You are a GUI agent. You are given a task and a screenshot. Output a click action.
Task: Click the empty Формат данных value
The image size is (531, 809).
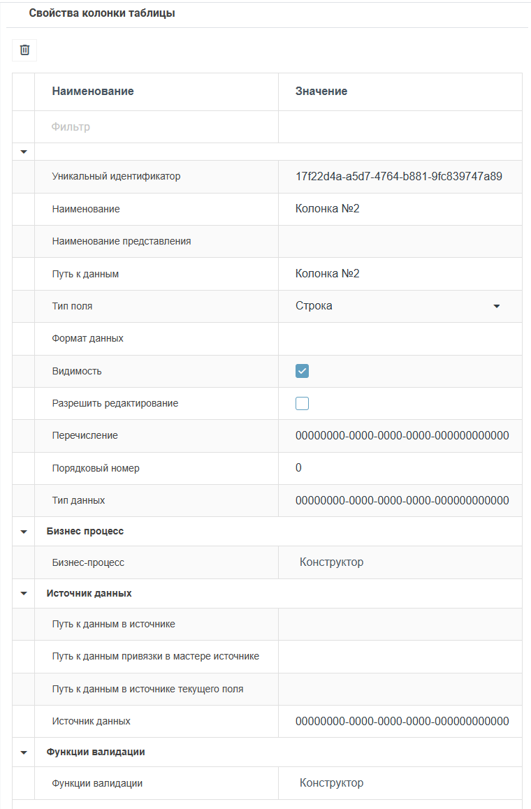click(400, 339)
